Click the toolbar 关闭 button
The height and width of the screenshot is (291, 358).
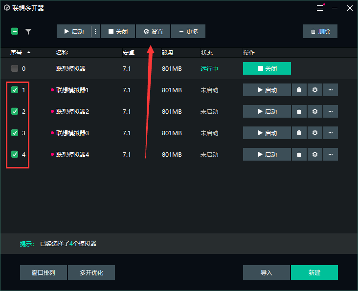(118, 31)
